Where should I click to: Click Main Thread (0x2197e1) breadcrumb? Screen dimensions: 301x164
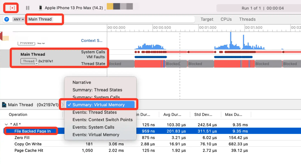pos(33,105)
